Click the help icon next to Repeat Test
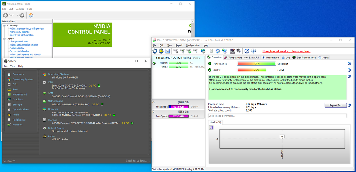Image resolution: width=356 pixels, height=172 pixels. pyautogui.click(x=349, y=105)
